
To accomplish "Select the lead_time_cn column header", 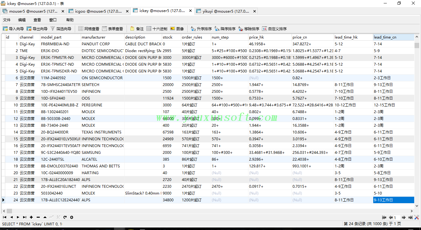I will (394, 37).
